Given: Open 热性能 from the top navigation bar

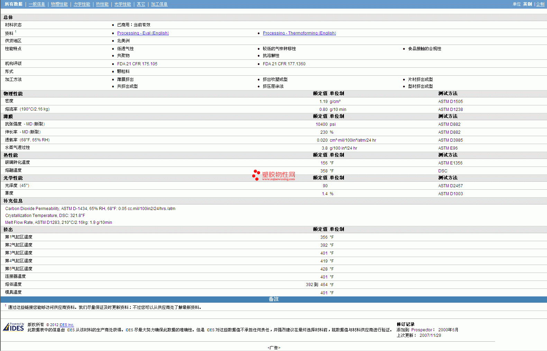Looking at the screenshot, I should coord(102,4).
